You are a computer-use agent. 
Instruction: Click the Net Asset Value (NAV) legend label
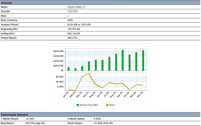click(89, 105)
